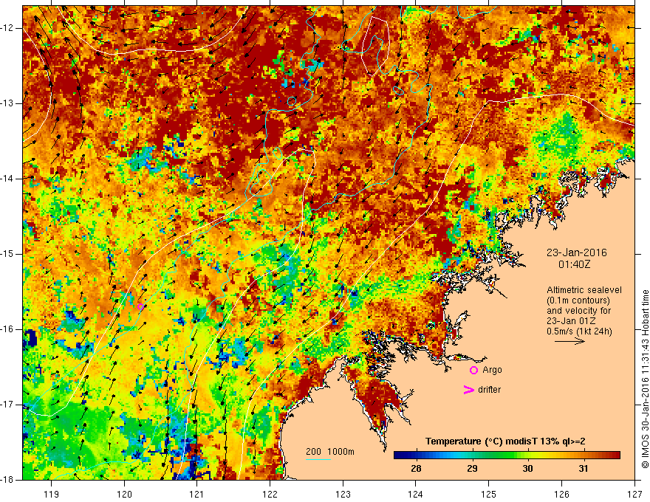Click the '(0.1m contours)' text line
This screenshot has height=502, width=650.
578,300
